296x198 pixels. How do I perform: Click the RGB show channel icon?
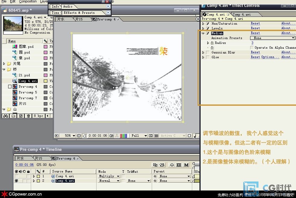[x=123, y=136]
